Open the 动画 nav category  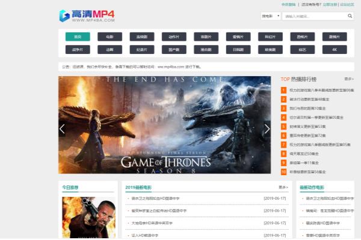[110, 50]
